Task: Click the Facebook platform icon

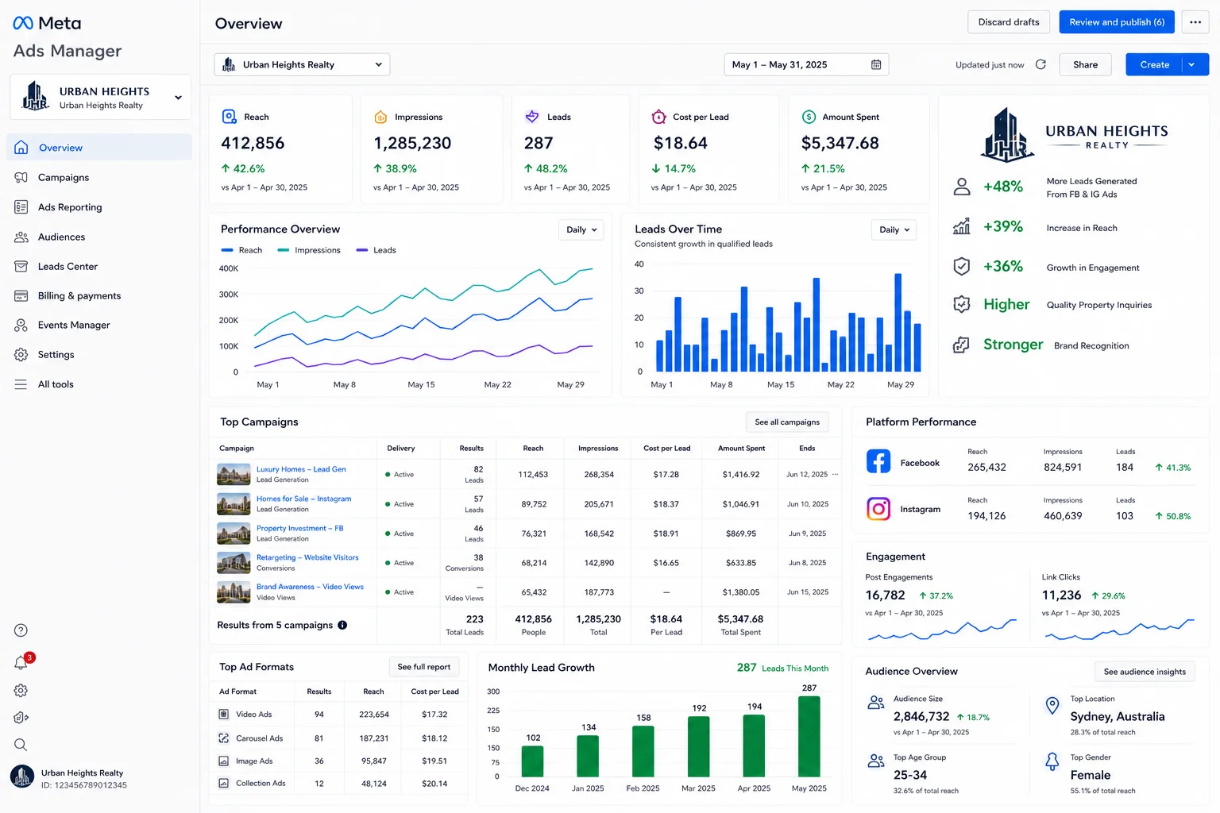Action: 878,460
